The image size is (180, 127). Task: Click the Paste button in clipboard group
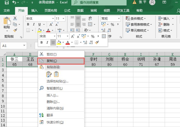pyautogui.click(x=7, y=24)
